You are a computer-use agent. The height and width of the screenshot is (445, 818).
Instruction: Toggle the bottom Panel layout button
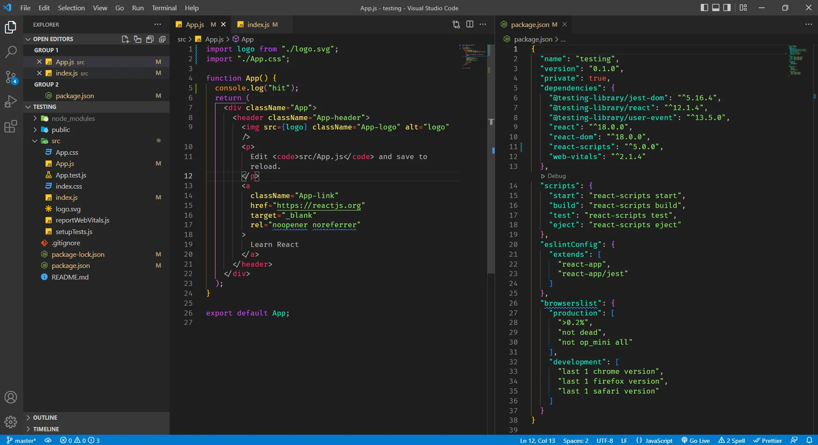(x=716, y=8)
